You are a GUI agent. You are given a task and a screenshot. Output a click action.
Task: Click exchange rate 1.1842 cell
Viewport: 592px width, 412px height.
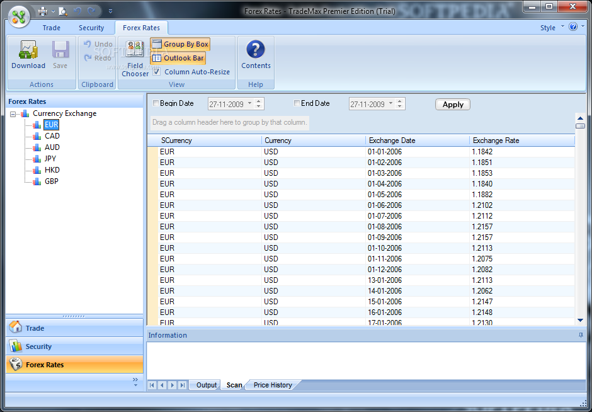pos(522,152)
